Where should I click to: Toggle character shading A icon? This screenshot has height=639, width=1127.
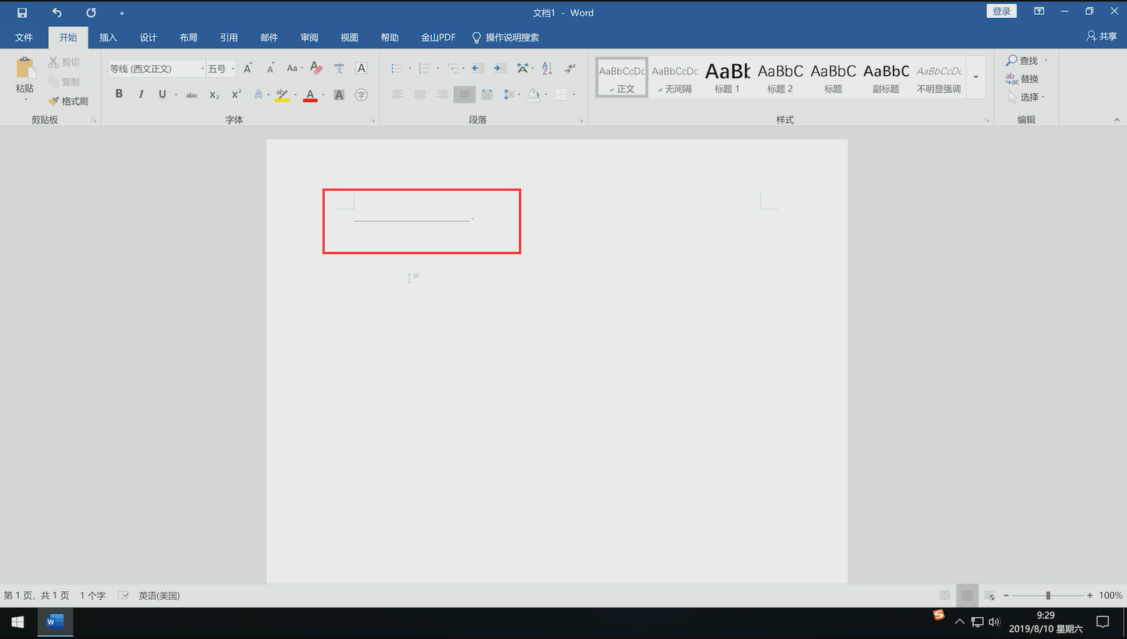tap(339, 95)
